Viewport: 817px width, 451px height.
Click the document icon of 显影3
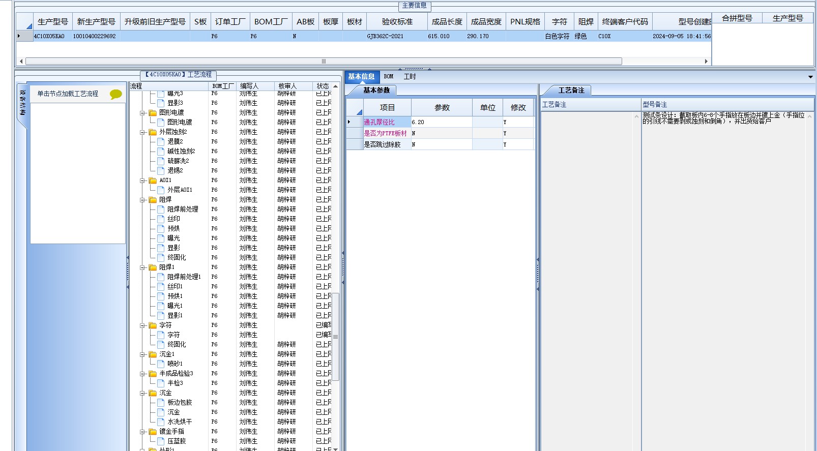pos(161,103)
